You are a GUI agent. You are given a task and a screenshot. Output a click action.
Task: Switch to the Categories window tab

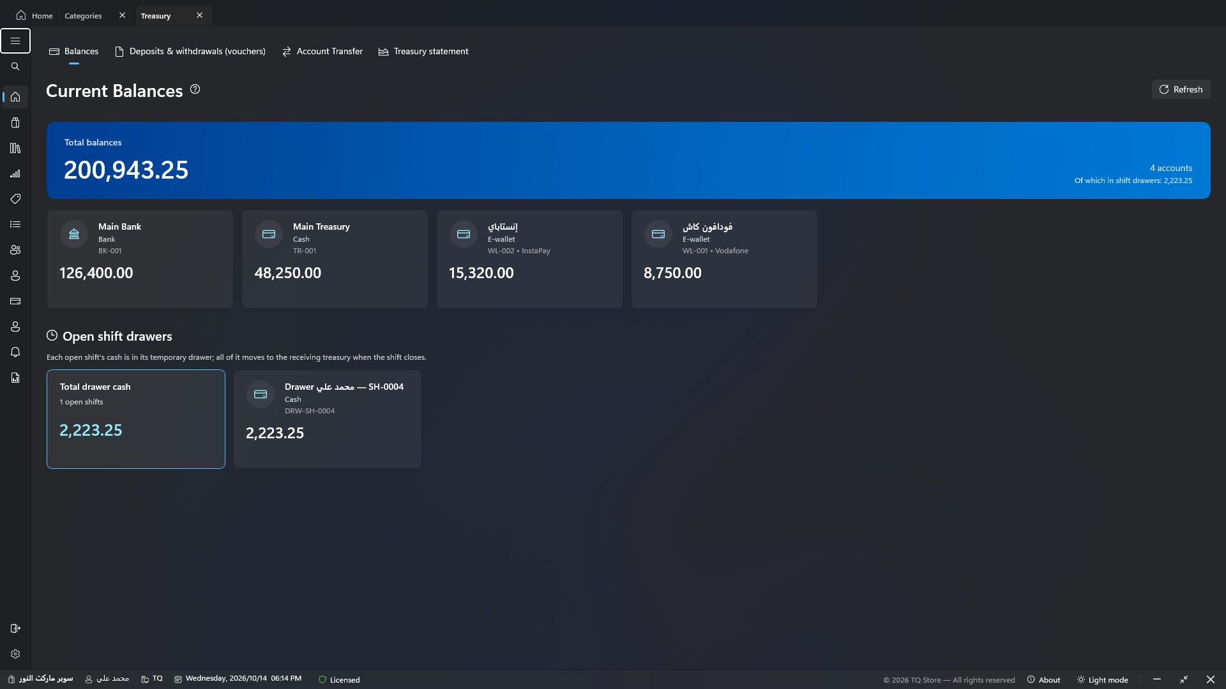click(83, 15)
